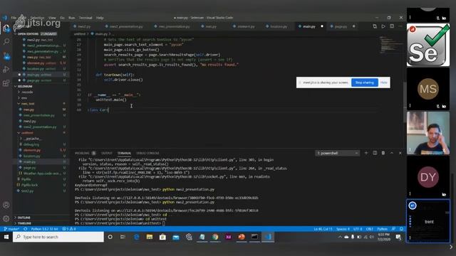The height and width of the screenshot is (256, 456).
Task: Open Cortana circle icon on taskbar
Action: (110, 237)
